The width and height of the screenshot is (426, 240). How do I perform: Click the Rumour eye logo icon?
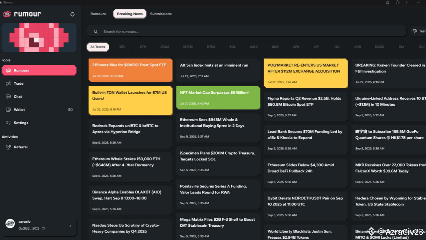pos(7,14)
